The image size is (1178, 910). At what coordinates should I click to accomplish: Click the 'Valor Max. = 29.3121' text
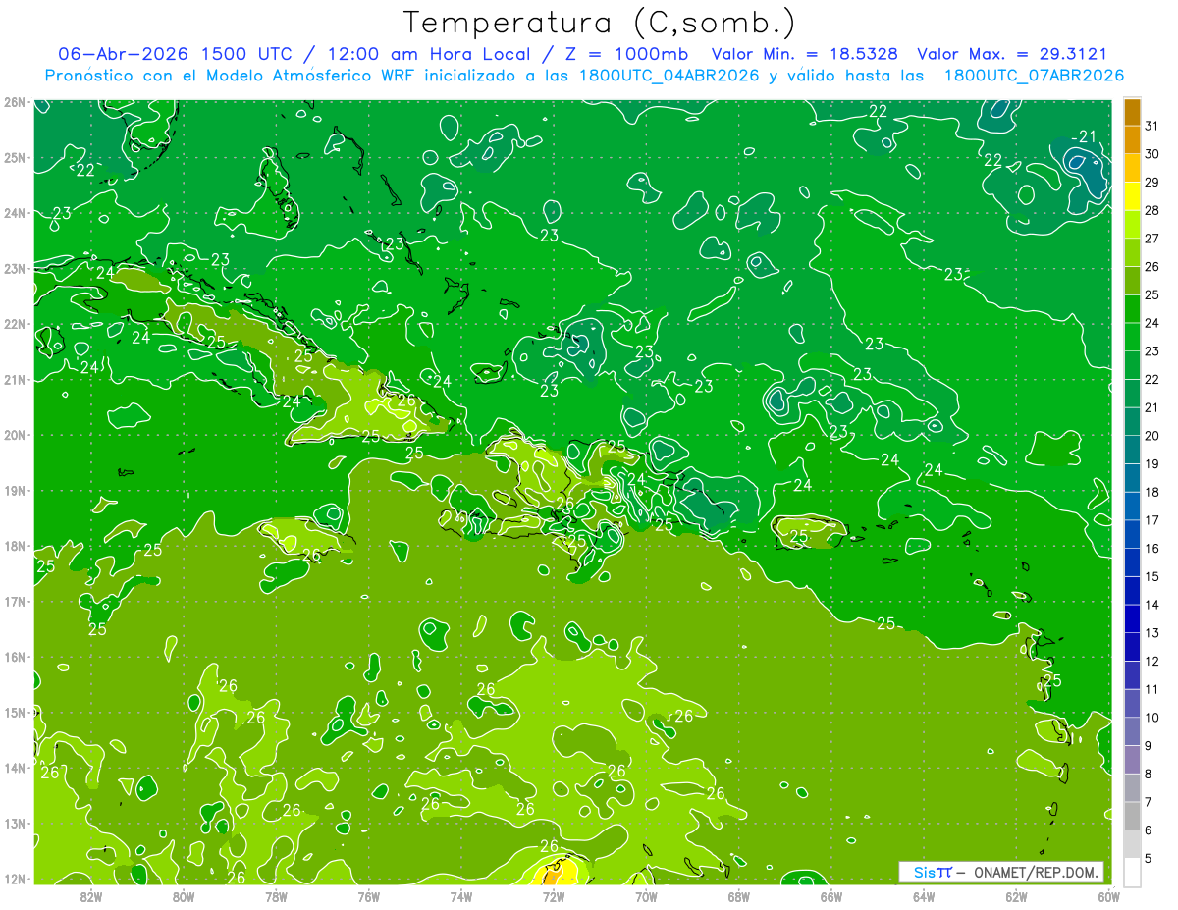(x=1012, y=54)
